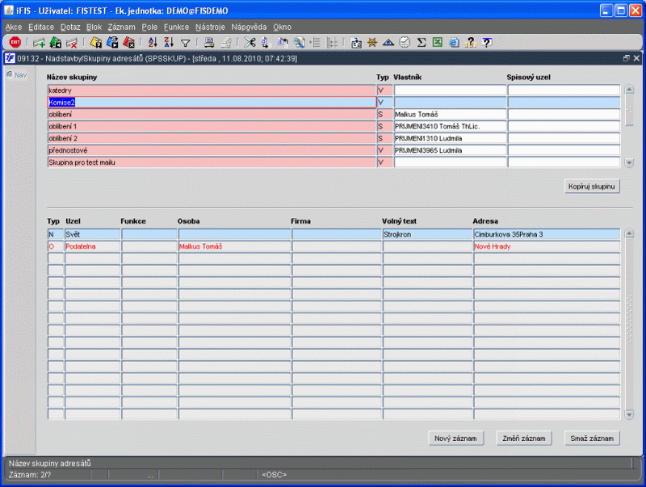The height and width of the screenshot is (487, 646).
Task: Click up arrow of the groups list scrollbar
Action: pos(629,90)
